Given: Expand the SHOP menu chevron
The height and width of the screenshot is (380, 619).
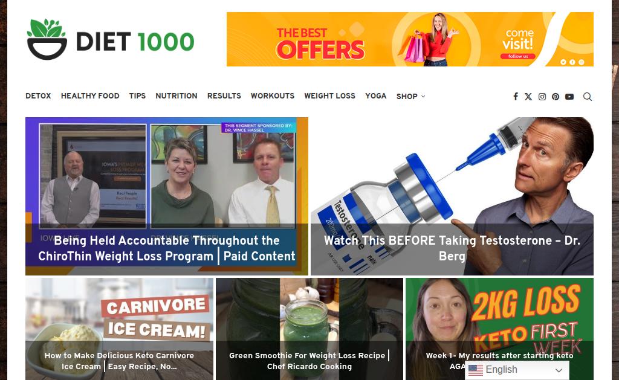Looking at the screenshot, I should pos(423,96).
